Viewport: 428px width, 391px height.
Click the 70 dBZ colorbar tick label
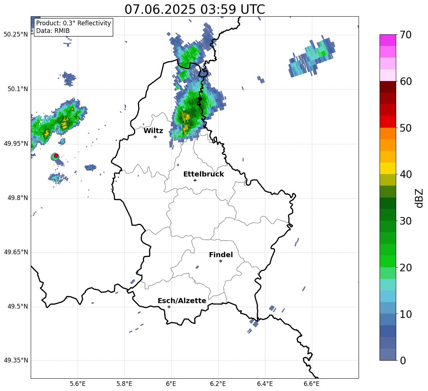(406, 35)
